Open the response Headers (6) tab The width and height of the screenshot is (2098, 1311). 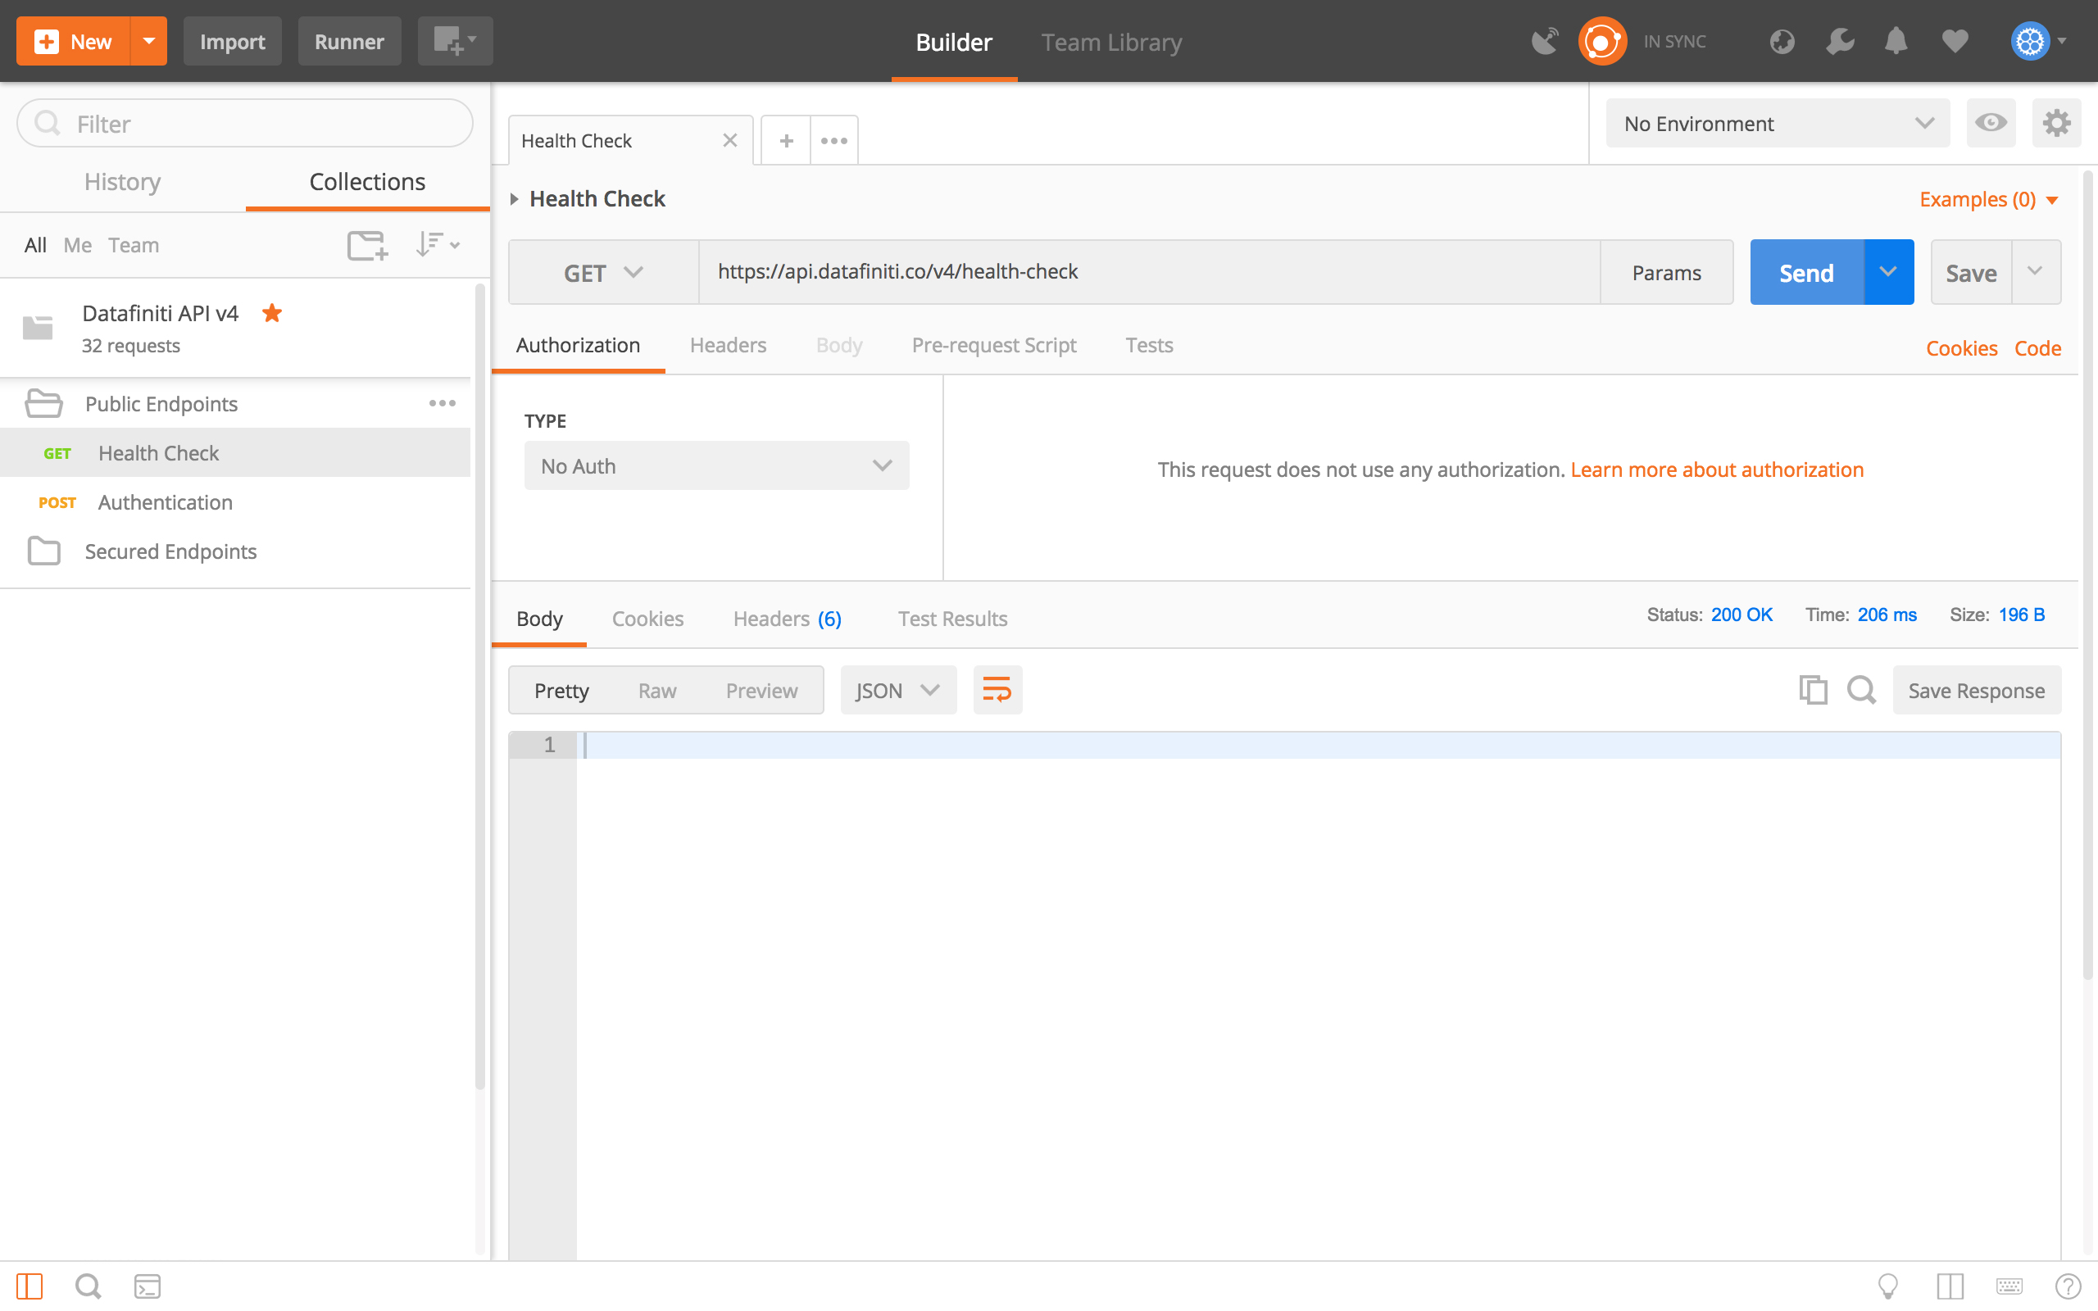788,618
